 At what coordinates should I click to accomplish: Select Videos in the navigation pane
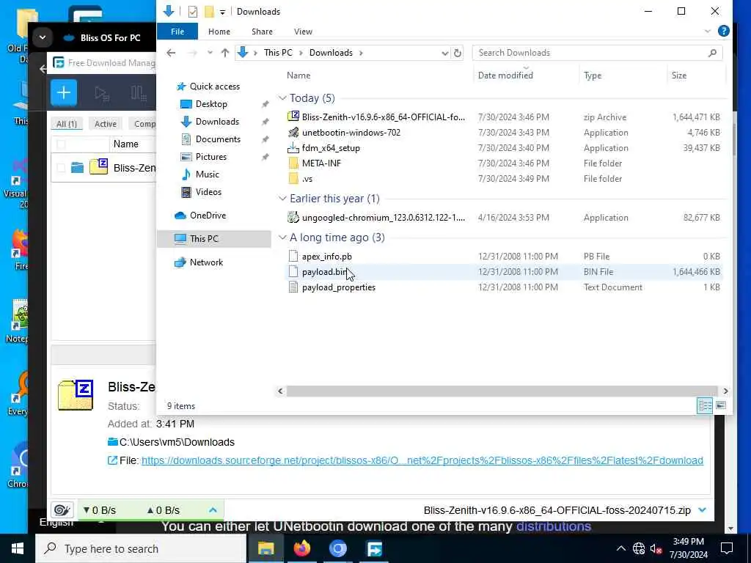pos(208,192)
